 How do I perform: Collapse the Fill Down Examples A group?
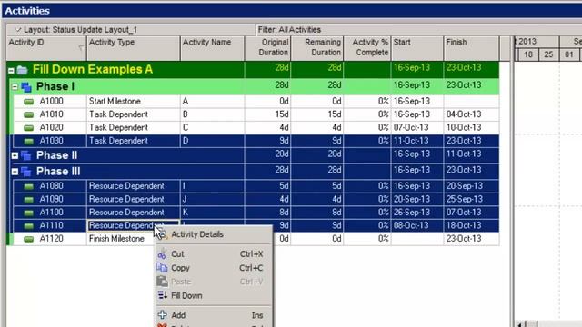pos(11,70)
